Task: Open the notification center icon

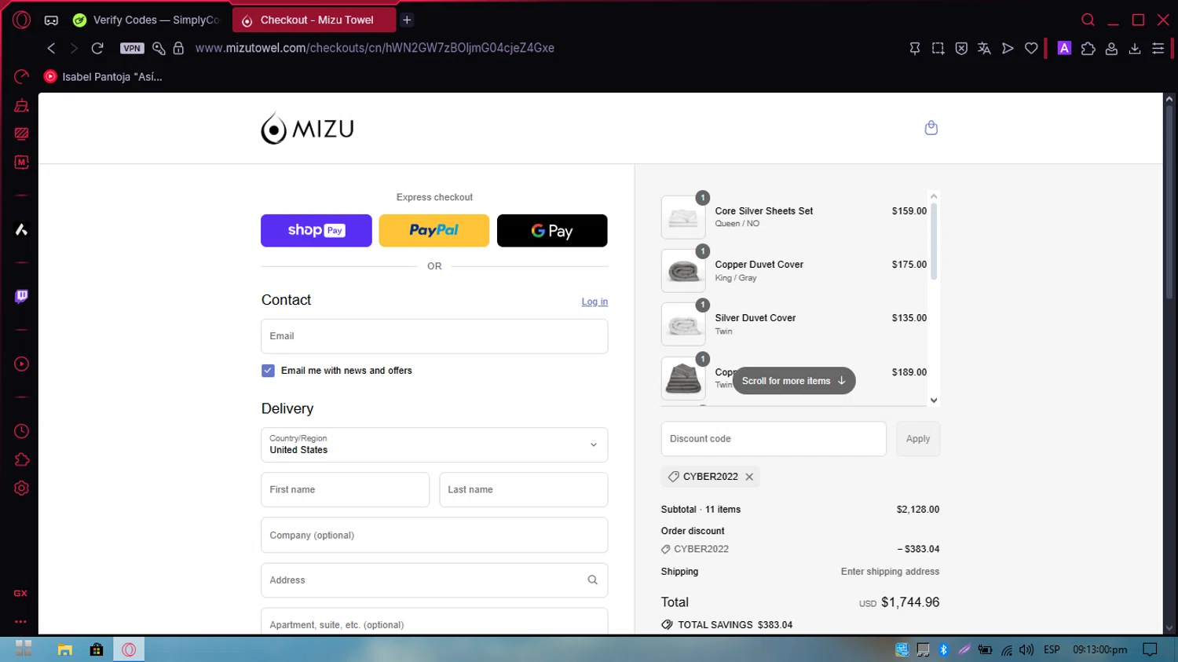Action: pyautogui.click(x=1150, y=649)
